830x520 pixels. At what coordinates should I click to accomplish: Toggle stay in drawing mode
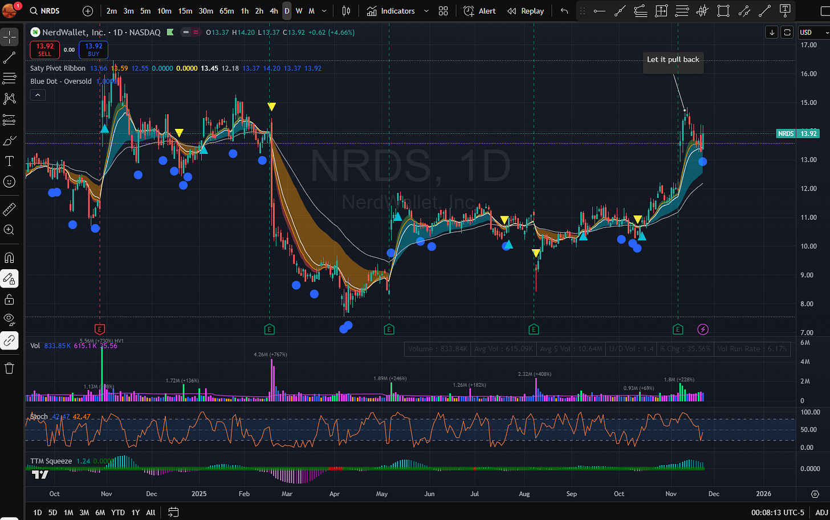[x=9, y=279]
